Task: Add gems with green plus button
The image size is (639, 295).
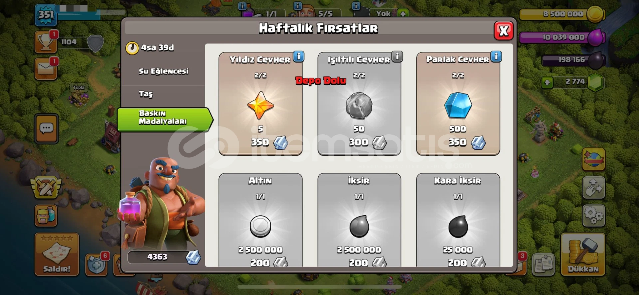Action: 547,82
